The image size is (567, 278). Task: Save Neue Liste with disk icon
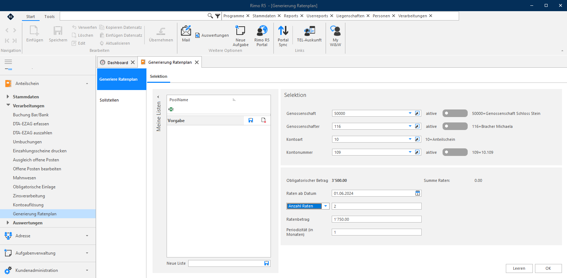(x=267, y=264)
